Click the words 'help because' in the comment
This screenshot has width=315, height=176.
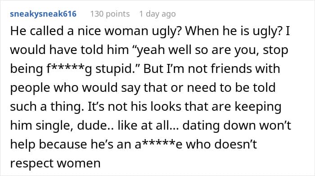click(x=49, y=144)
